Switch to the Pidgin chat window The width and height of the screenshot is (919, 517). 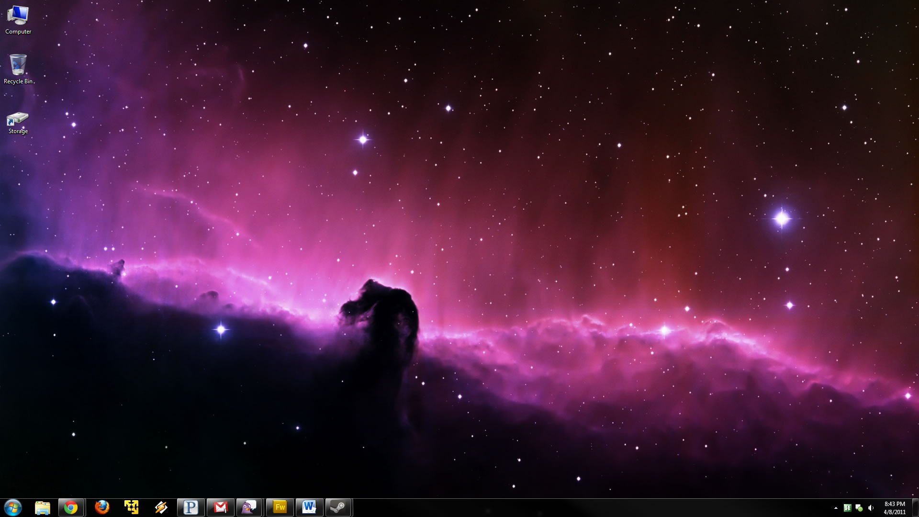[x=250, y=507]
